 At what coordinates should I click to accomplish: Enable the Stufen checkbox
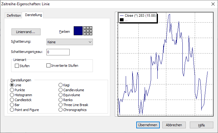pyautogui.click(x=17, y=66)
